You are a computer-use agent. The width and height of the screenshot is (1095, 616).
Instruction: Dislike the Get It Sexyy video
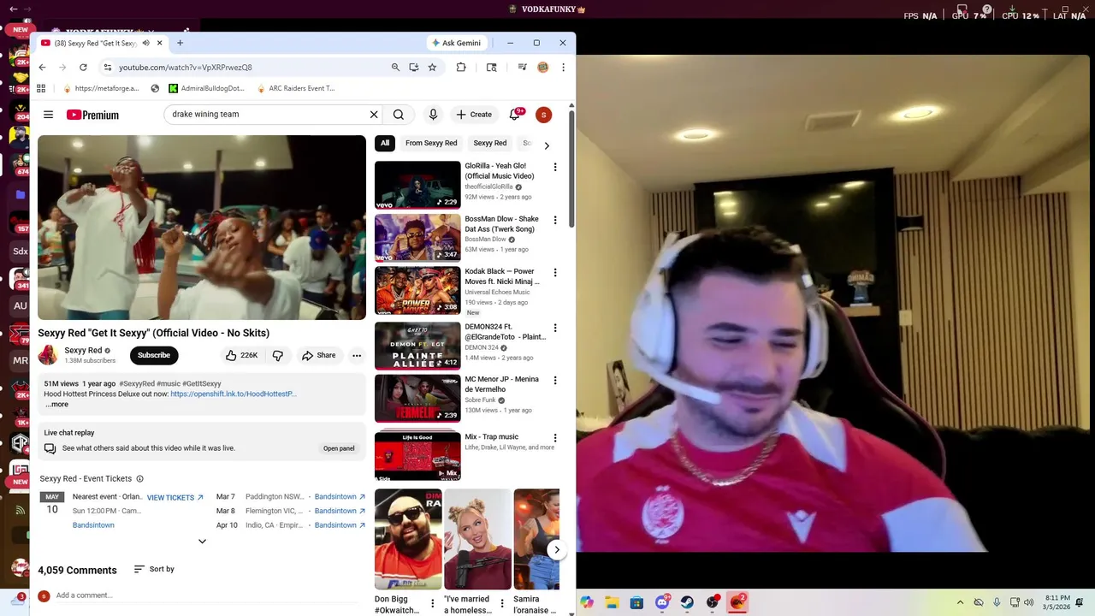click(278, 355)
